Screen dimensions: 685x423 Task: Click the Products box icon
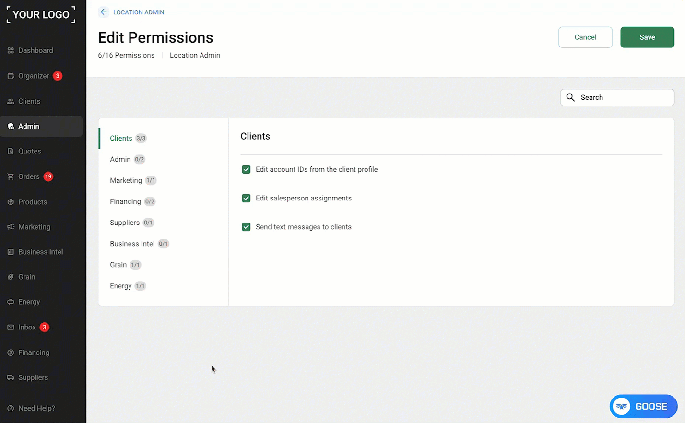pyautogui.click(x=11, y=202)
